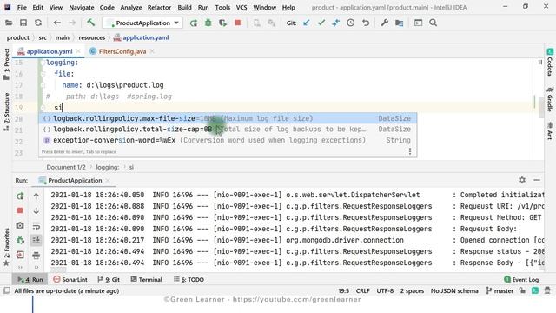The width and height of the screenshot is (556, 313).
Task: Open the Event Log
Action: coord(521,280)
